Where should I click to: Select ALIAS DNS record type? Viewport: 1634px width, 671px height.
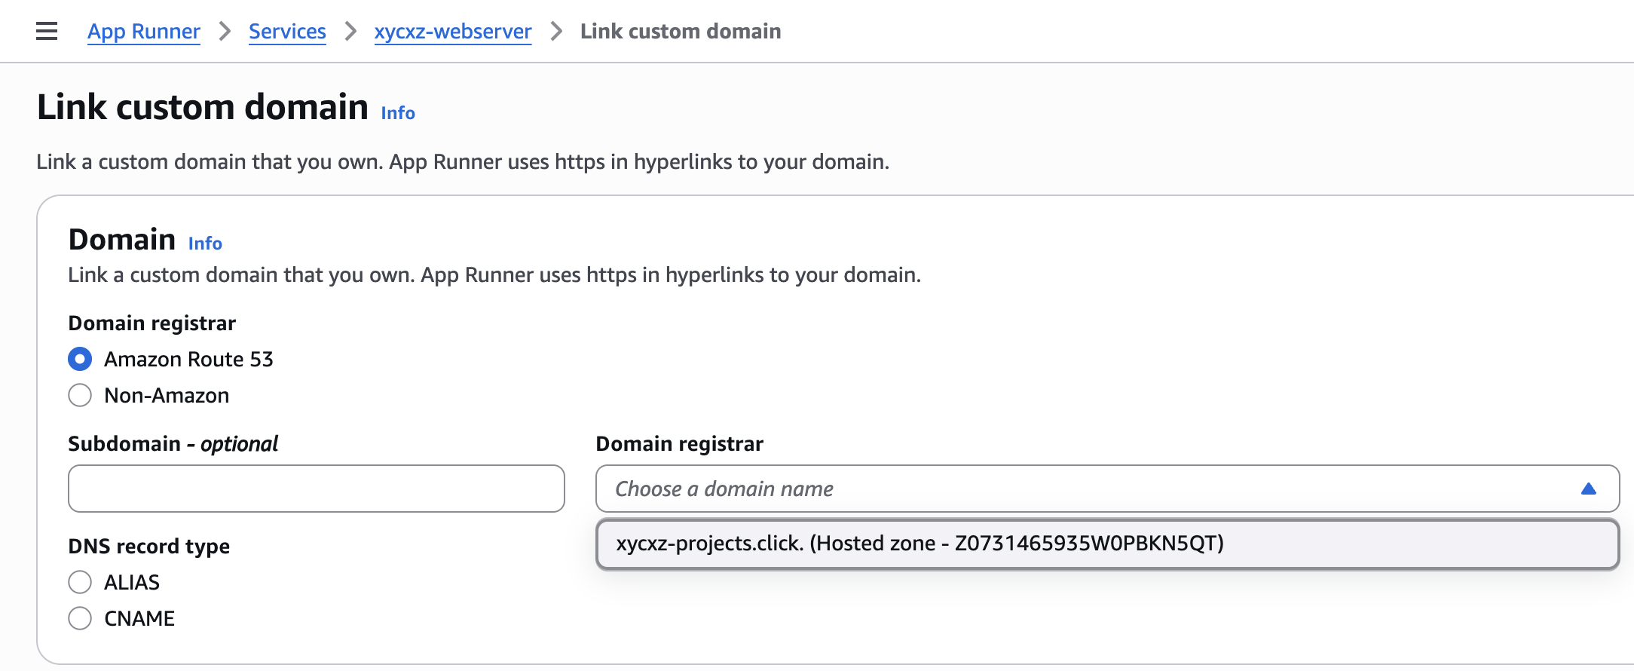point(80,582)
